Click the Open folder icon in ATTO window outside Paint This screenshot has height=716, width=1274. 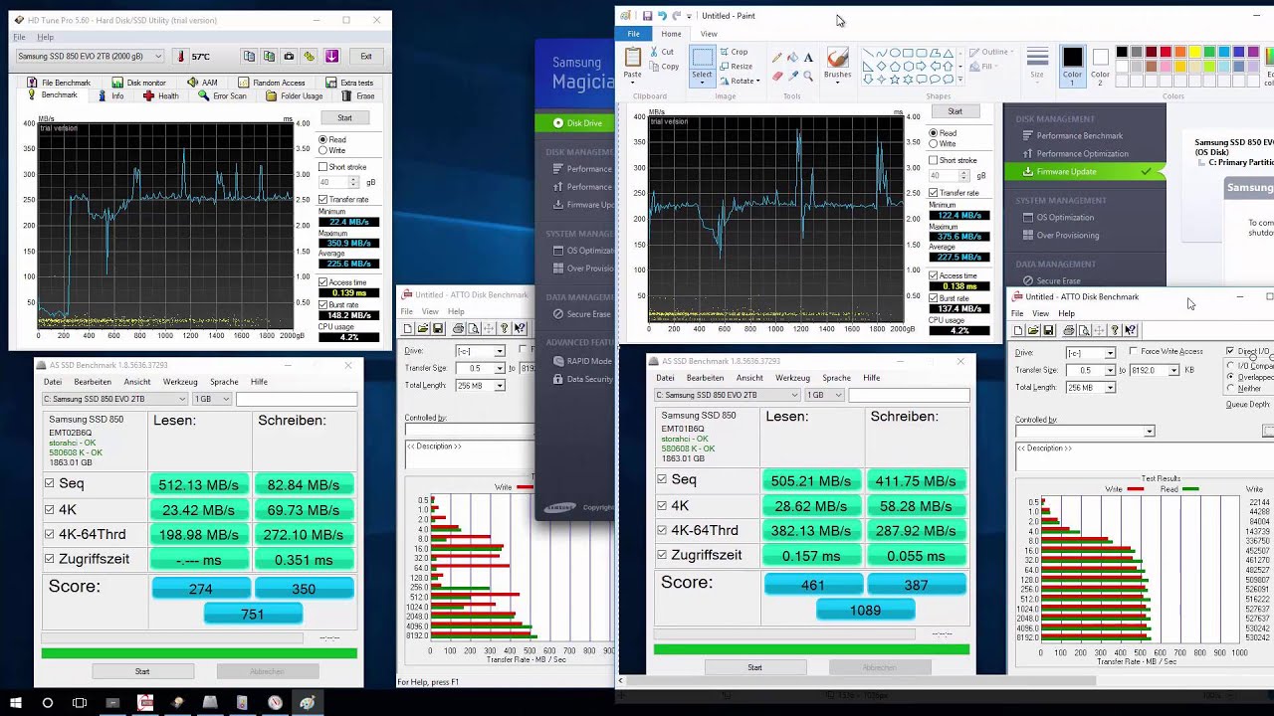[423, 328]
